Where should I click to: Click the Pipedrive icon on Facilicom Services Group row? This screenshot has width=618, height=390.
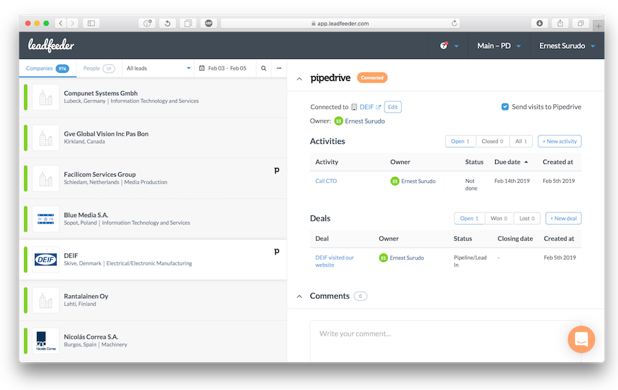tap(277, 170)
